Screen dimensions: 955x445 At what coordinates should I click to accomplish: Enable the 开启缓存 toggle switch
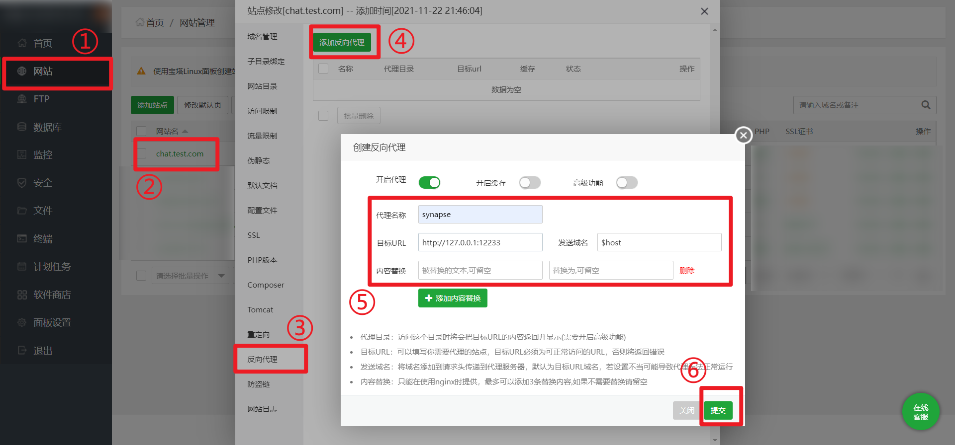(530, 183)
